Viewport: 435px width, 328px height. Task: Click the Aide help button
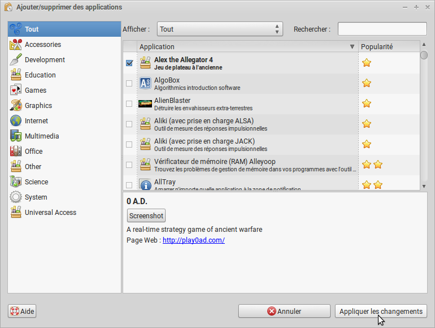click(22, 312)
